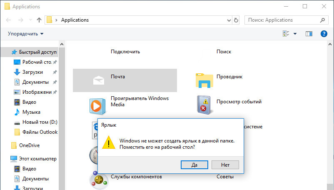Screen dimensions: 334x190
Task: Open Видео under Быстрый доступ
Action: pyautogui.click(x=30, y=102)
